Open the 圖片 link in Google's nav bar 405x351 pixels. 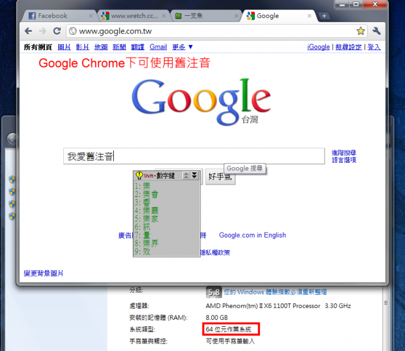point(64,47)
